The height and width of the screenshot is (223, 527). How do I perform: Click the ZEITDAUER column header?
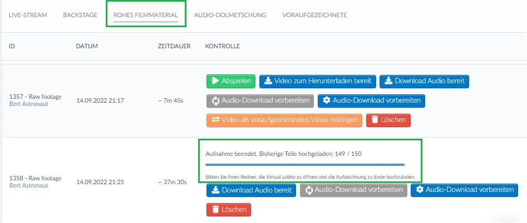click(174, 47)
